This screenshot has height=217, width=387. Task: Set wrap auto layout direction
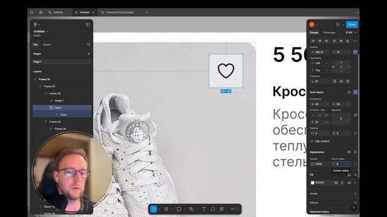[327, 115]
